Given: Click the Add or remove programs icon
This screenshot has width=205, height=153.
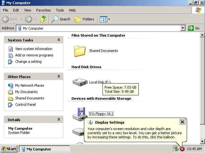Looking at the screenshot, I should (x=11, y=55).
